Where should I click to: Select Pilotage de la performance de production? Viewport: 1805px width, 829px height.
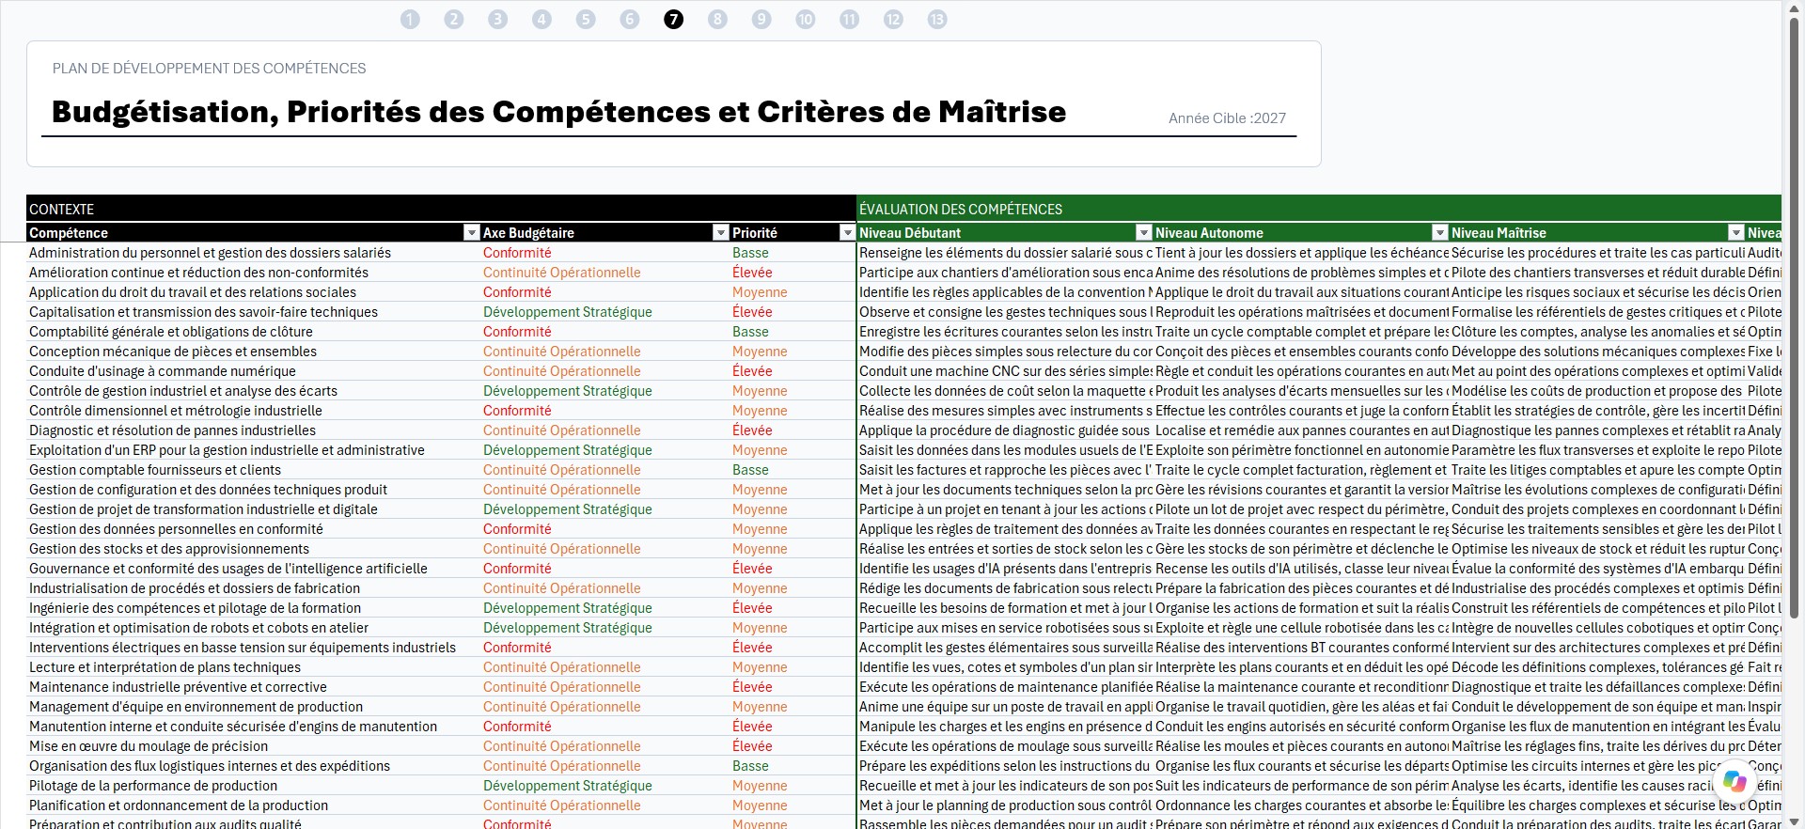253,785
